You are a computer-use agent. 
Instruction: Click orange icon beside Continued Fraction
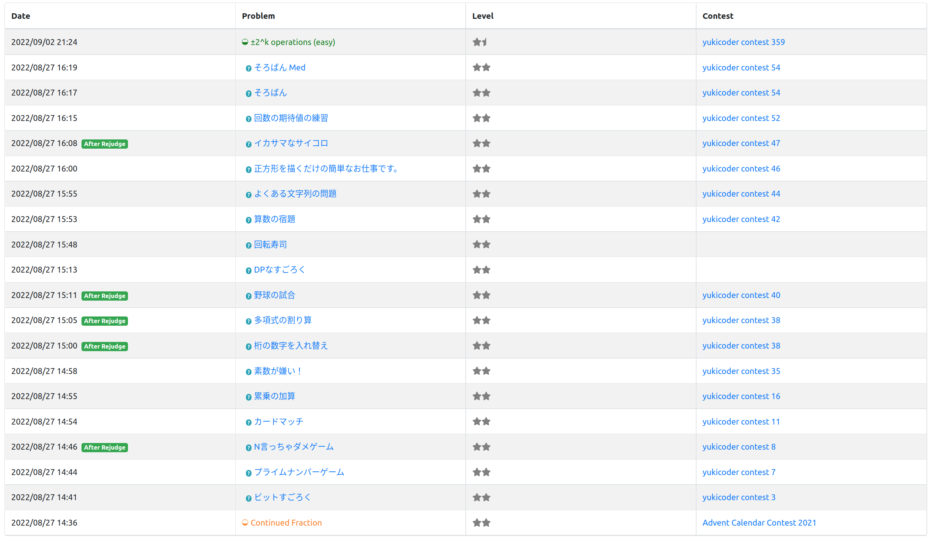click(245, 523)
